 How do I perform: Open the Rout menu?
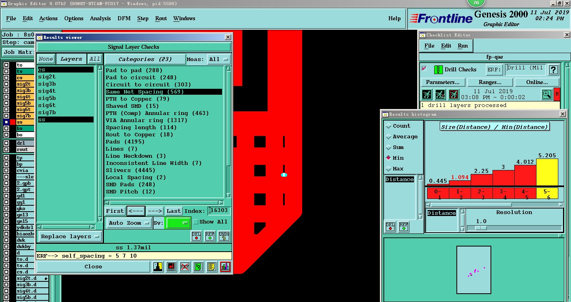[x=161, y=19]
